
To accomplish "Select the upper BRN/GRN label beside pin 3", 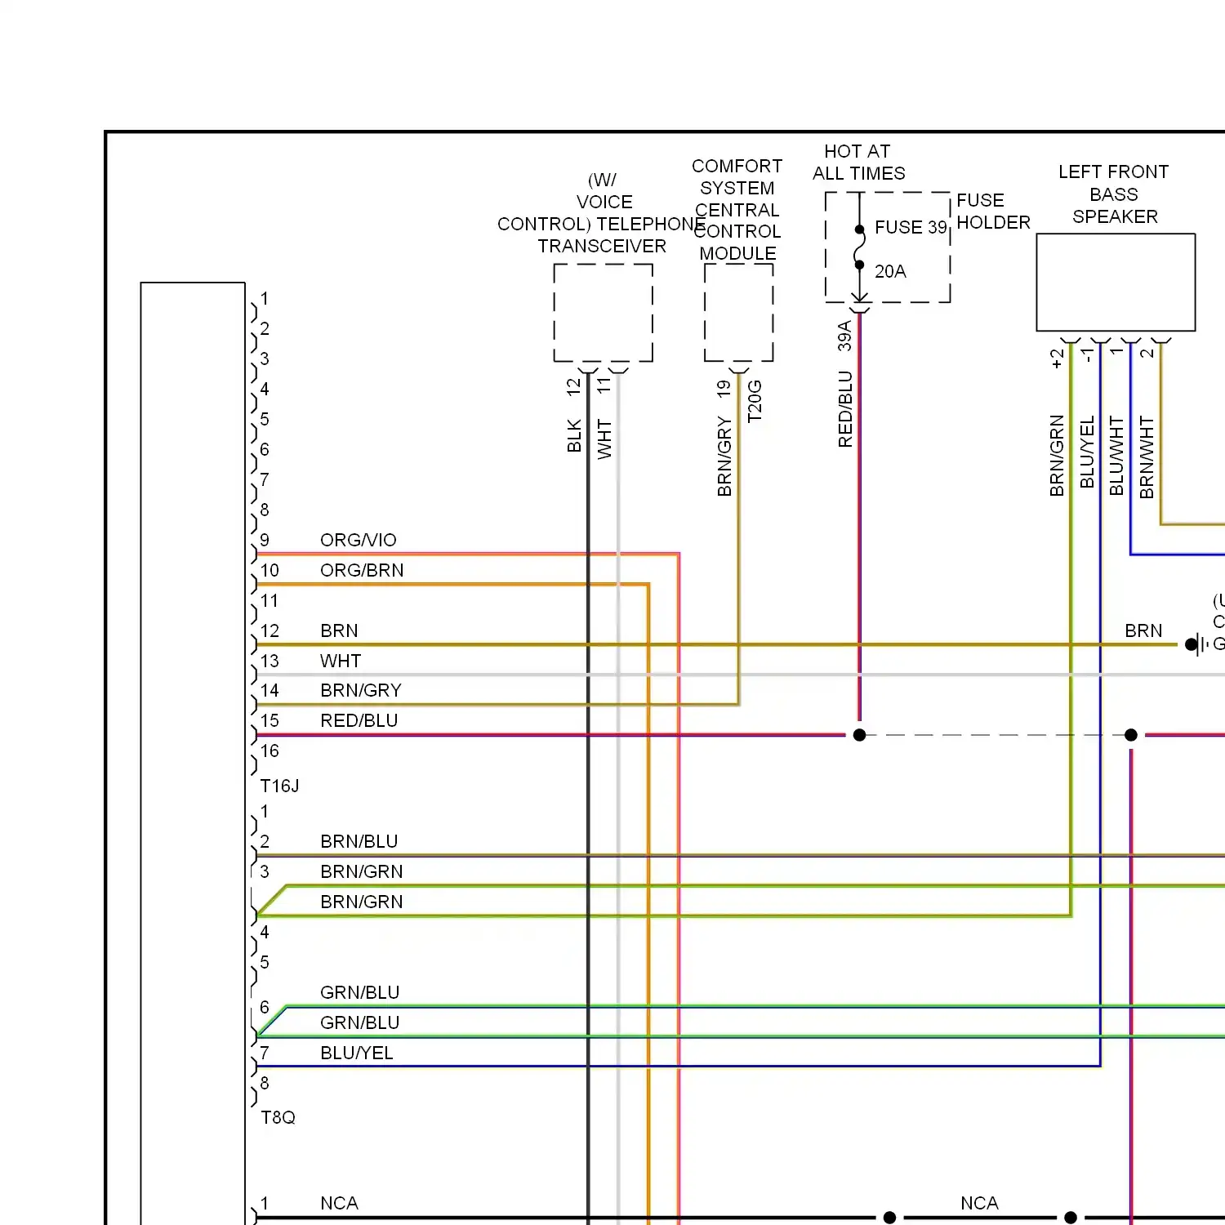I will [x=361, y=871].
